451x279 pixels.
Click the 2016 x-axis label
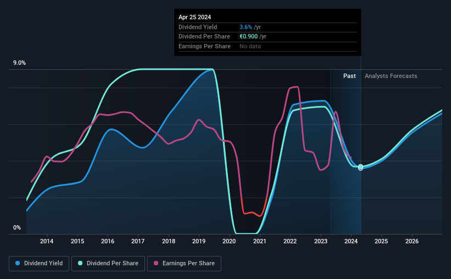click(x=108, y=241)
